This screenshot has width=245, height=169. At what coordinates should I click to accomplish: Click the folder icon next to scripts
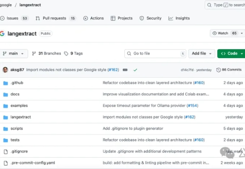5,129
